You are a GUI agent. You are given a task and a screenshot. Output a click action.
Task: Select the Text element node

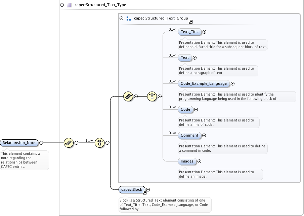(185, 58)
